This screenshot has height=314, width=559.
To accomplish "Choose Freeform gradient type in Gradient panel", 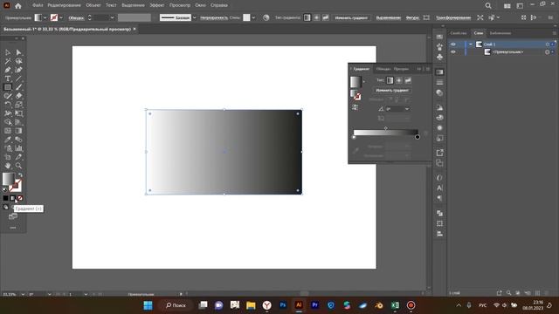I will [408, 80].
